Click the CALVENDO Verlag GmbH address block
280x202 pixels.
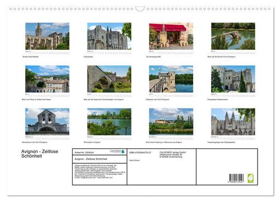click(173, 154)
